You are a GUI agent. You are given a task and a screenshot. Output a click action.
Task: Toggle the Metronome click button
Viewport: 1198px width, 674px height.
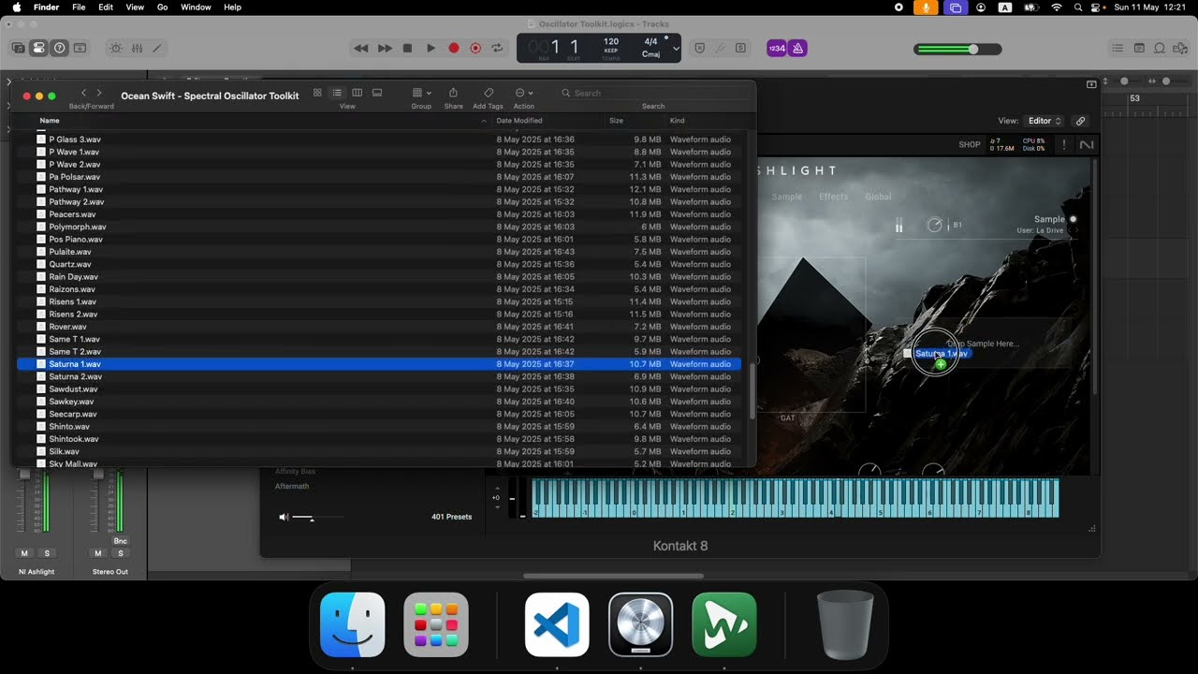(797, 48)
